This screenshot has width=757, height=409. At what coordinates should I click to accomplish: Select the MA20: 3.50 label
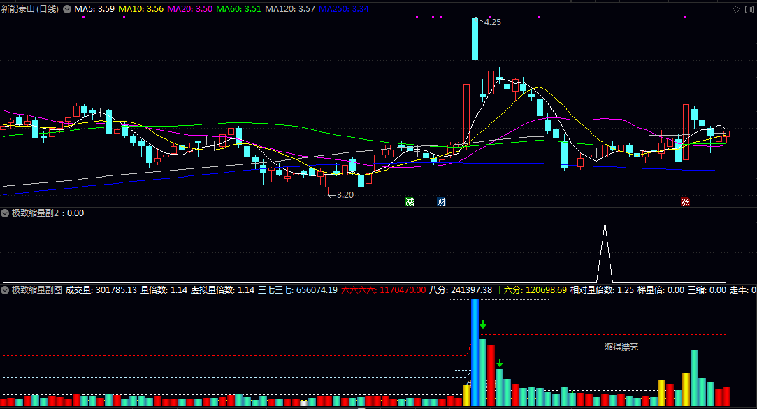(x=189, y=9)
